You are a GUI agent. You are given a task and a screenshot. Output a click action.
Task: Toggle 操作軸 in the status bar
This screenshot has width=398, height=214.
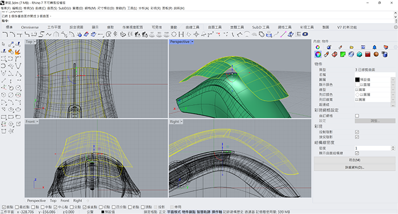point(217,212)
